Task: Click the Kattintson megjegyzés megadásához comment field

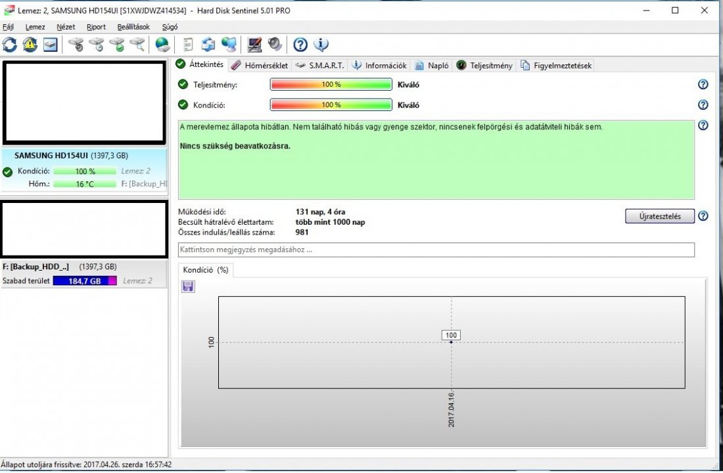Action: pos(436,250)
